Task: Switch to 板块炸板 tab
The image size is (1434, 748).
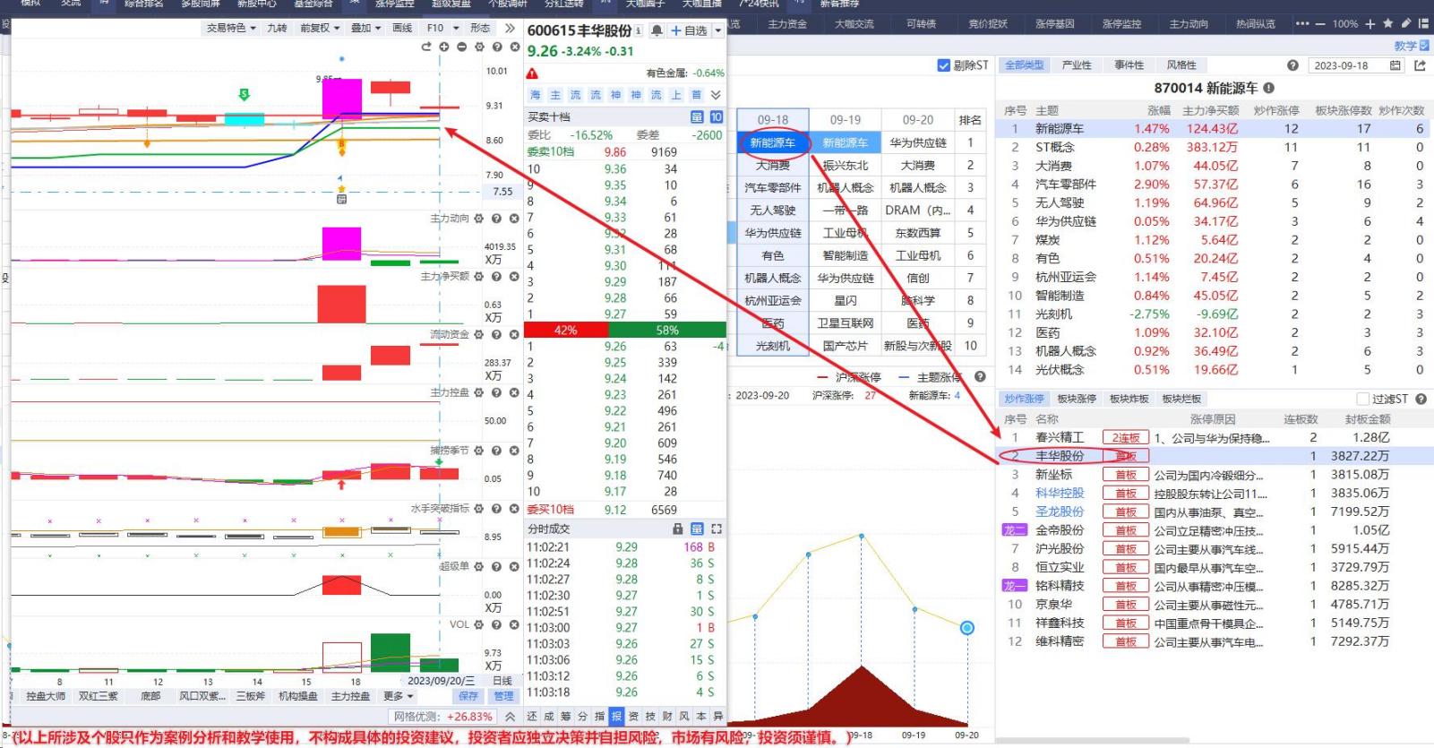Action: [1129, 399]
